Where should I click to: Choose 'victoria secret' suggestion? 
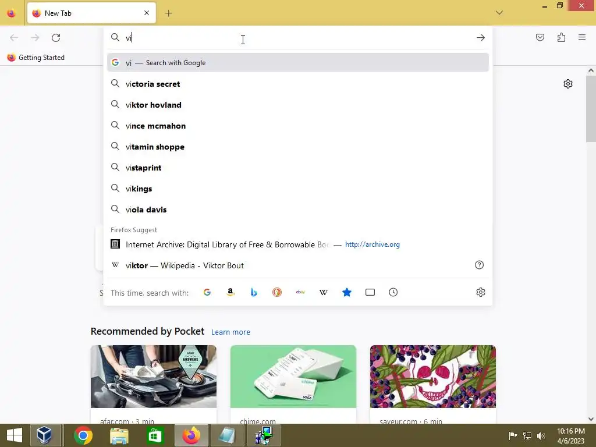coord(297,84)
